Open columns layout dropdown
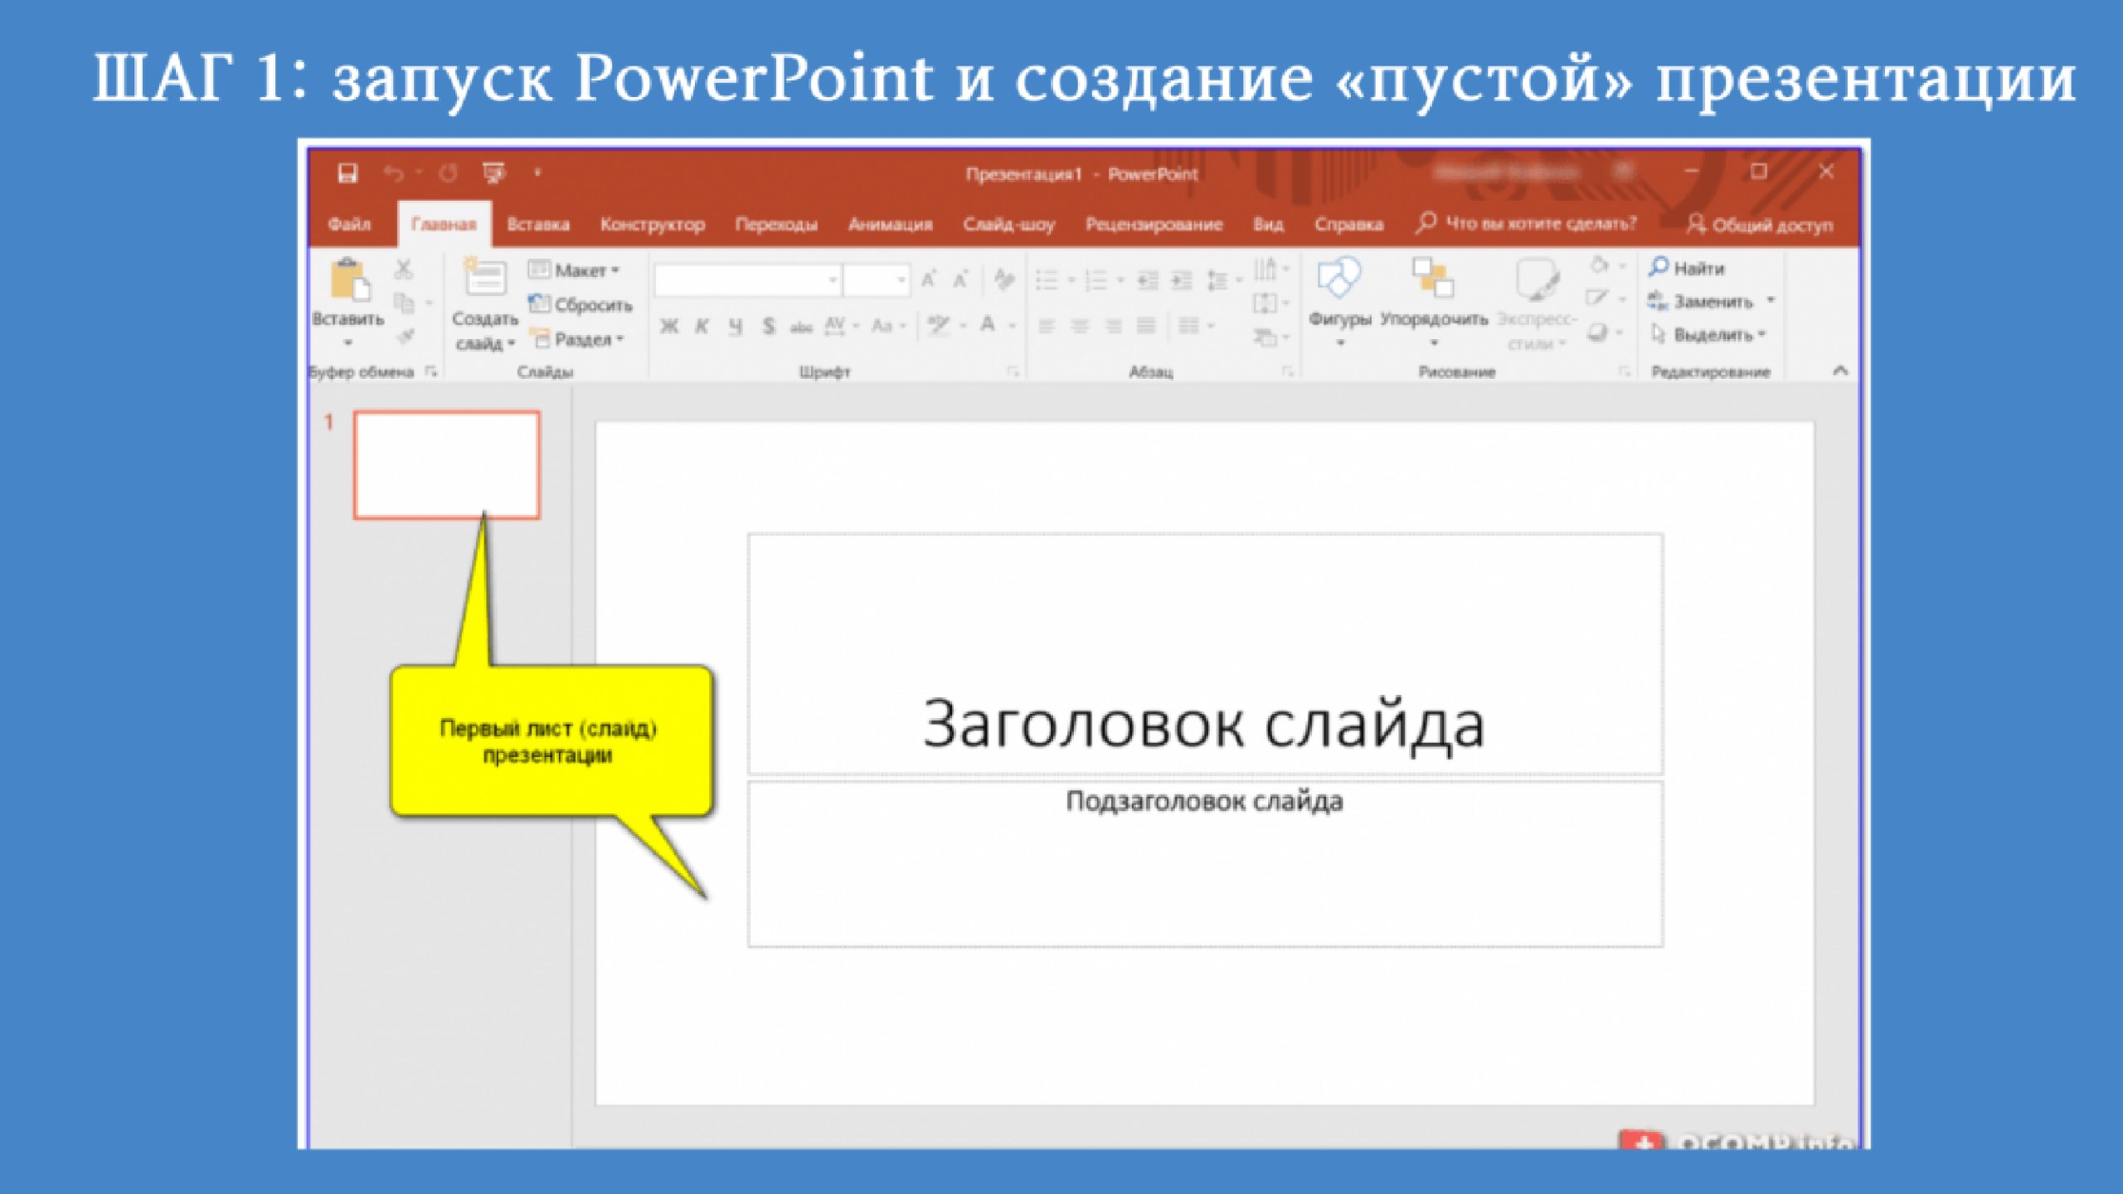Viewport: 2123px width, 1194px height. [x=1197, y=326]
